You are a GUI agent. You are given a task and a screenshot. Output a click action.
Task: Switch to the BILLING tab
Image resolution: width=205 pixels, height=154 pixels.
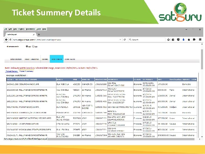(45, 59)
